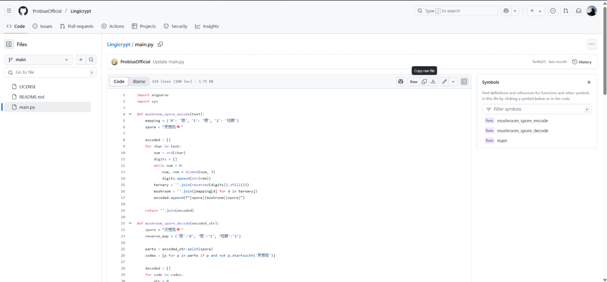607x282 pixels.
Task: Expand more edit options dropdown
Action: coord(453,81)
